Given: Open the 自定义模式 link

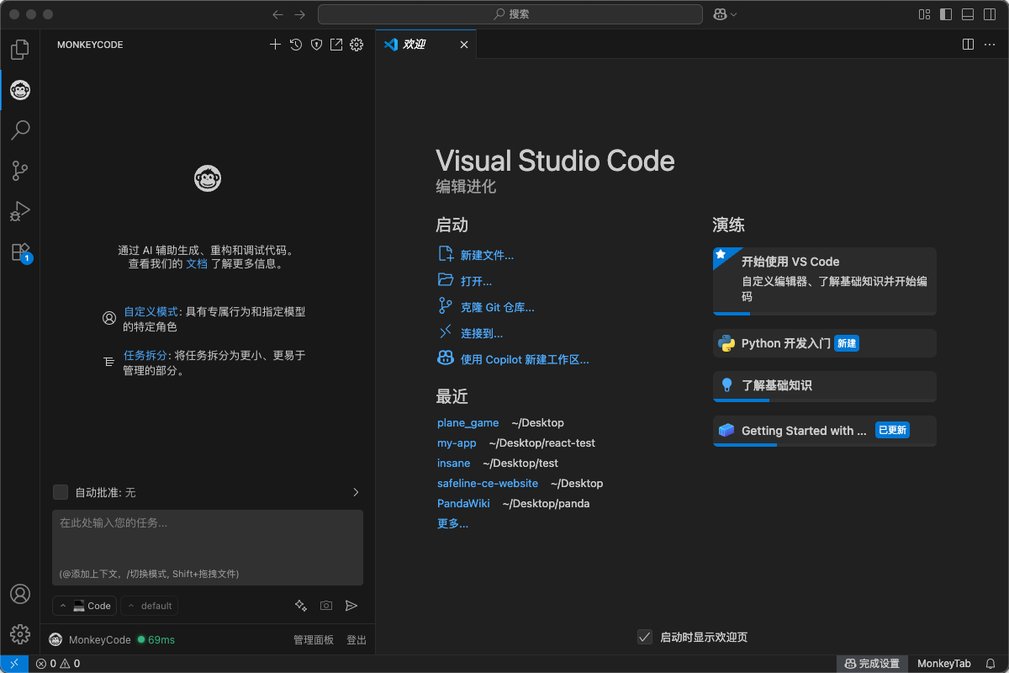Looking at the screenshot, I should pos(151,311).
